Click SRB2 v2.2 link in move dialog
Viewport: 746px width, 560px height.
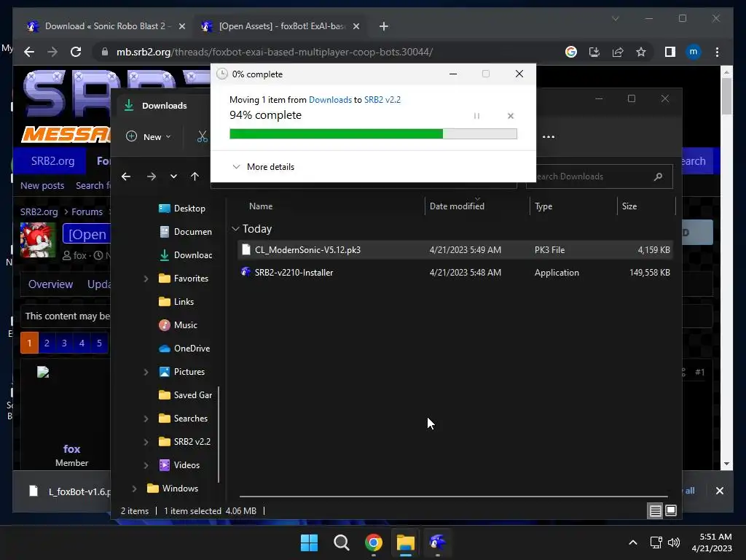click(382, 99)
